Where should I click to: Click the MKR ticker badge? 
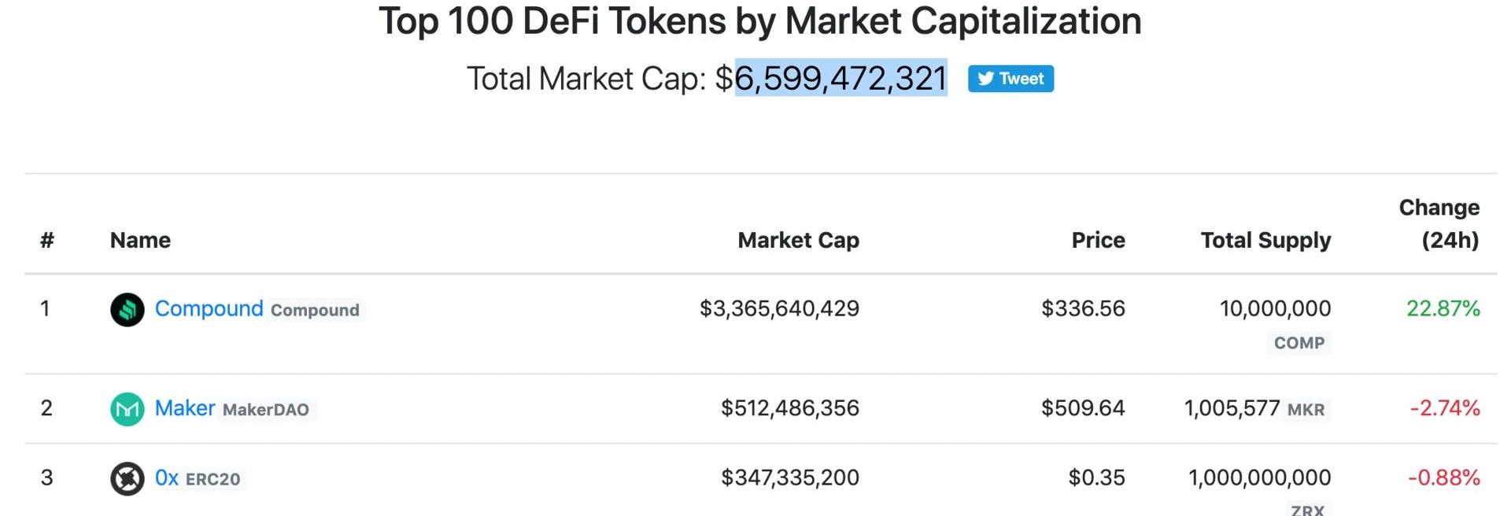click(x=1306, y=410)
